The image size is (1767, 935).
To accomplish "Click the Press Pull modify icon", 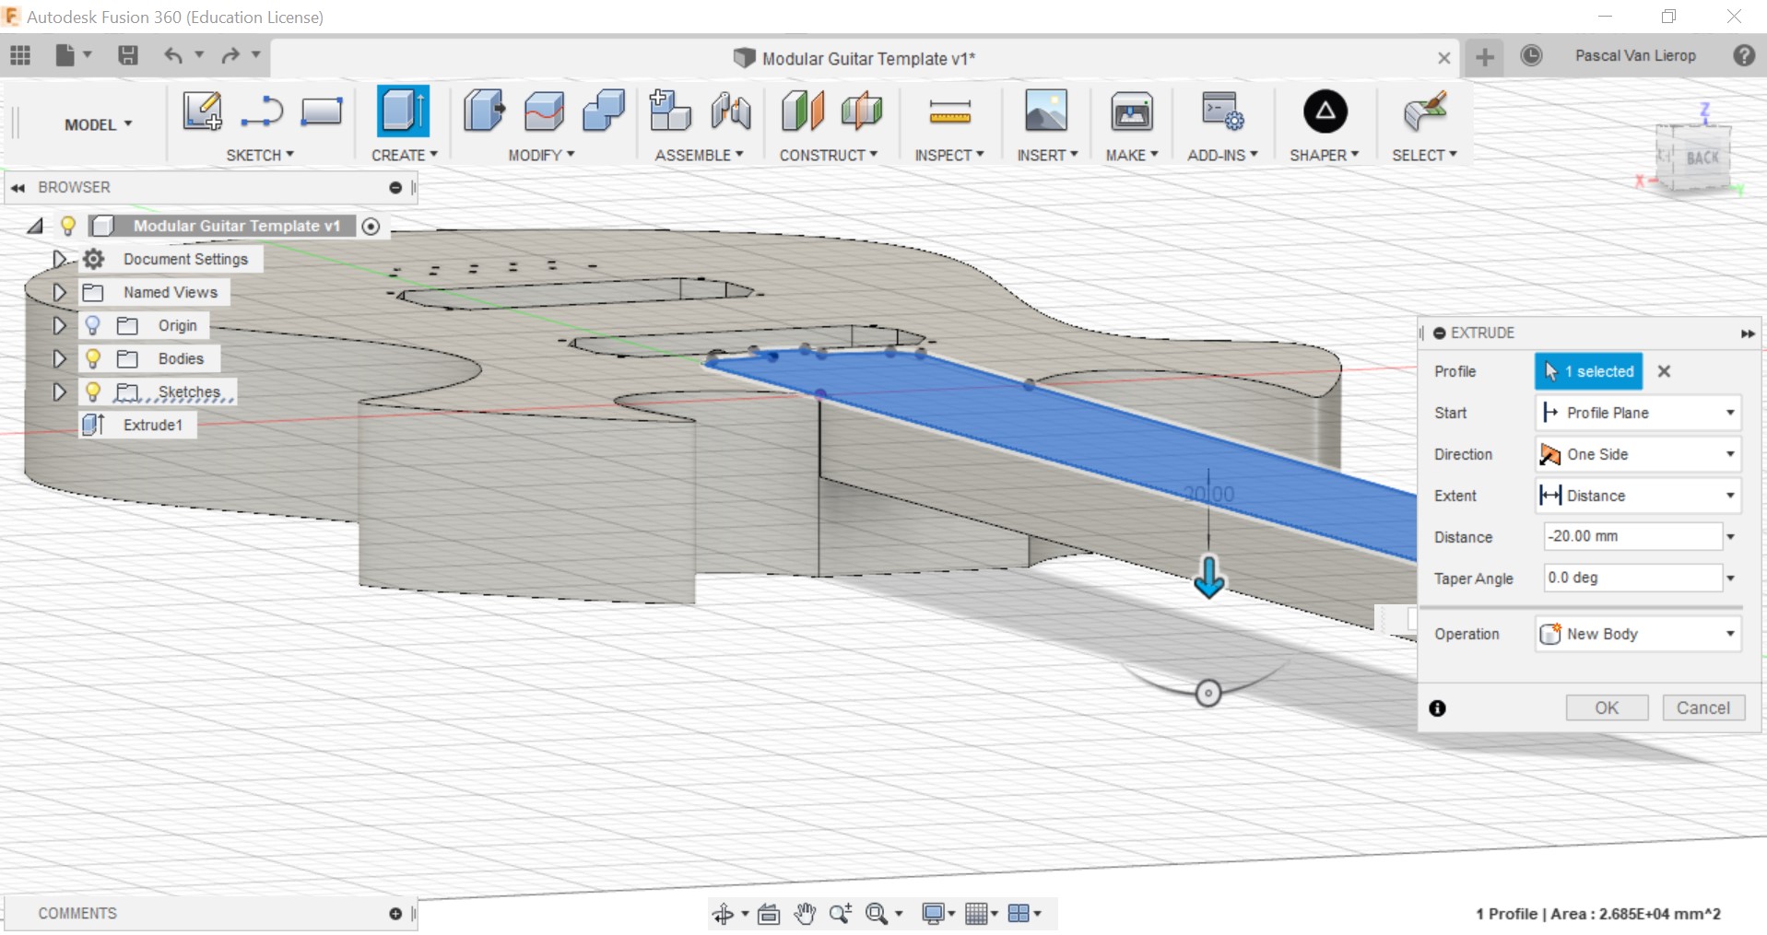I will coord(484,111).
